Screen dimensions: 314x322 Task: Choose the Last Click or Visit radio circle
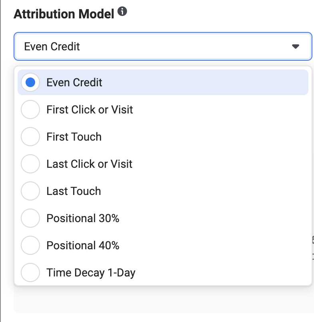click(30, 164)
